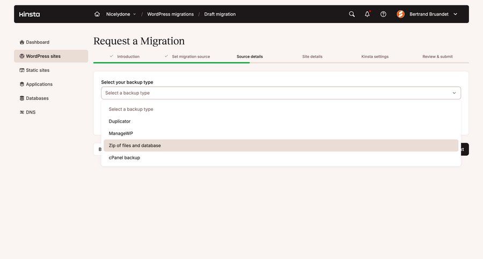The image size is (483, 259).
Task: Open Databases in the sidebar
Action: point(37,98)
